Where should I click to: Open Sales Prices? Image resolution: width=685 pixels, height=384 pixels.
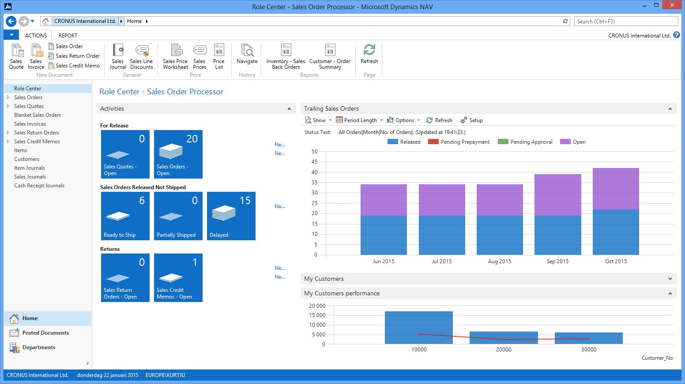(x=199, y=56)
